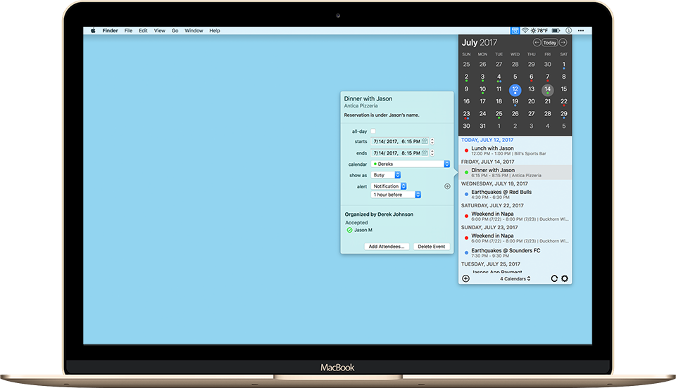This screenshot has width=676, height=388.
Task: Click the circled info menu bar icon
Action: 569,30
